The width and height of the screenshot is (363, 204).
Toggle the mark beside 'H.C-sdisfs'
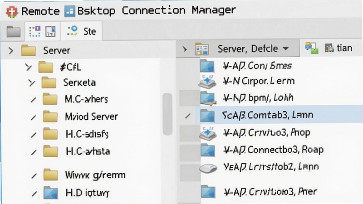tap(34, 135)
